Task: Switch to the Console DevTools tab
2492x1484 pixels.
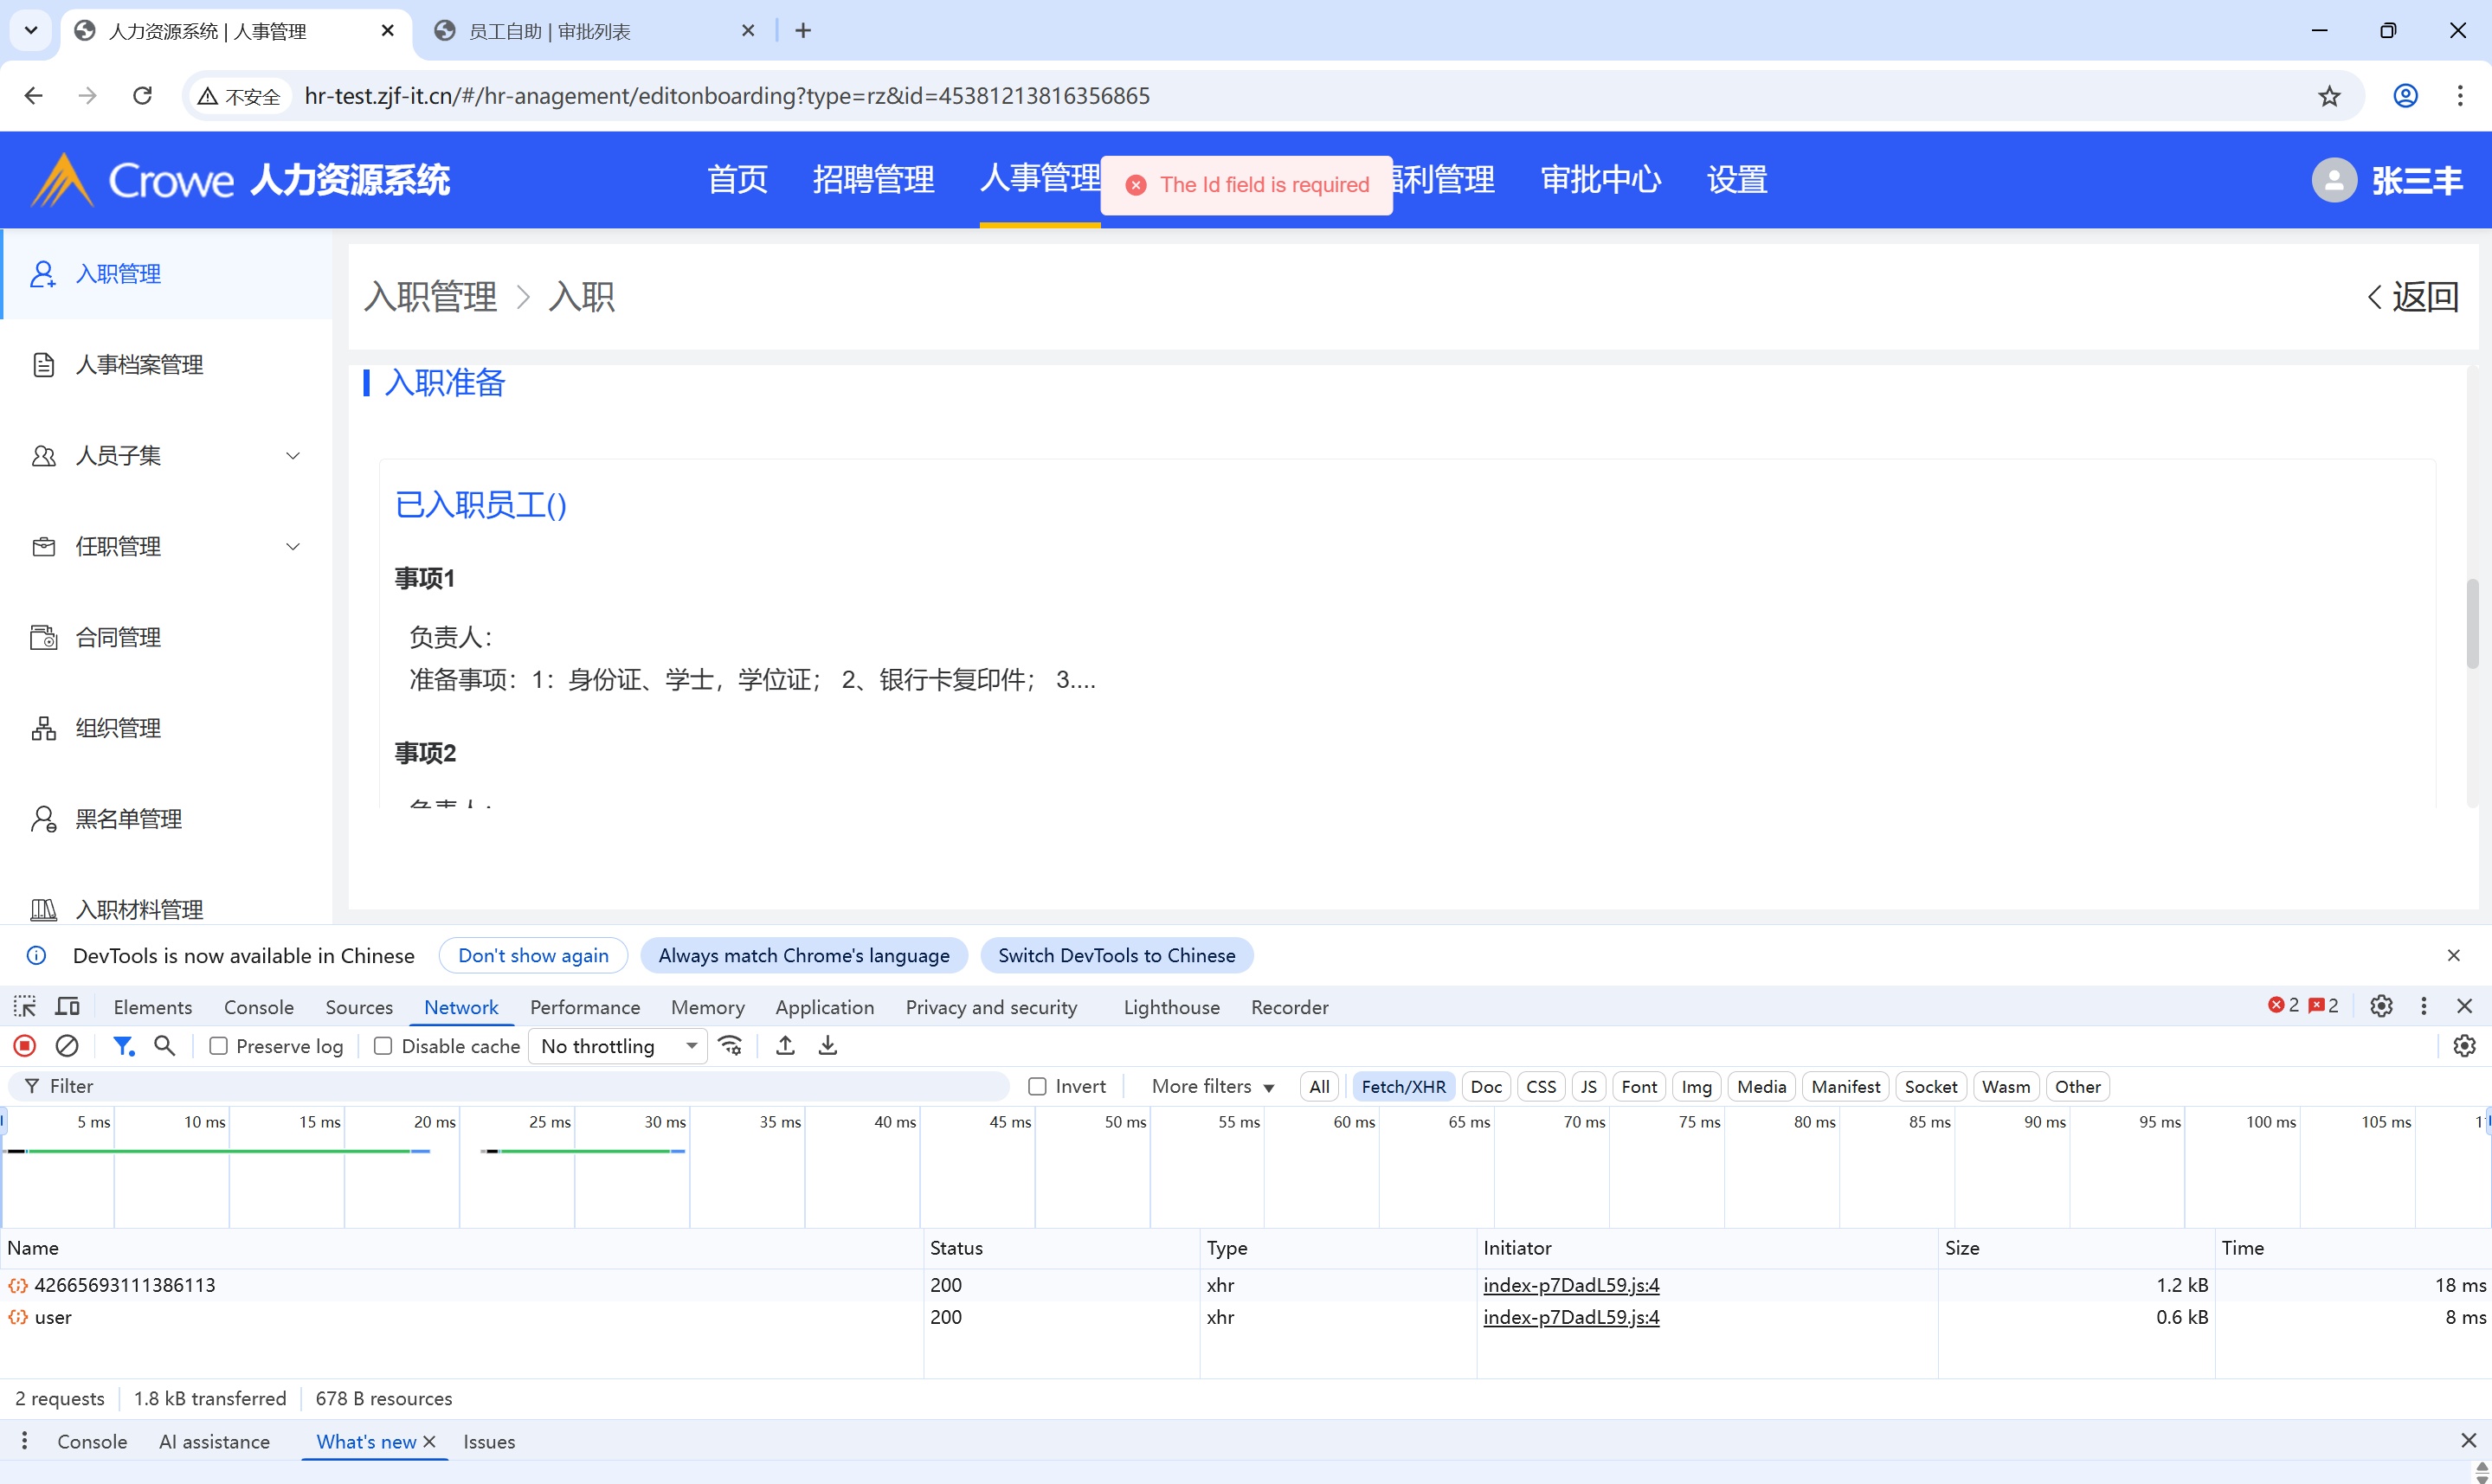Action: point(258,1007)
